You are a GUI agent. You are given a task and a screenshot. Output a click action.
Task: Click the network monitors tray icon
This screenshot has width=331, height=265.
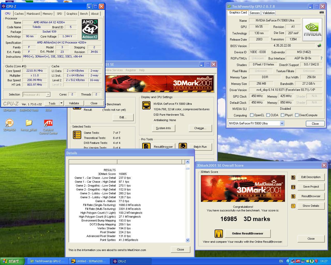pos(293,261)
